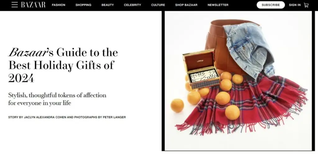Click Sign In in the header
Viewport: 318px width, 157px height.
pyautogui.click(x=295, y=5)
